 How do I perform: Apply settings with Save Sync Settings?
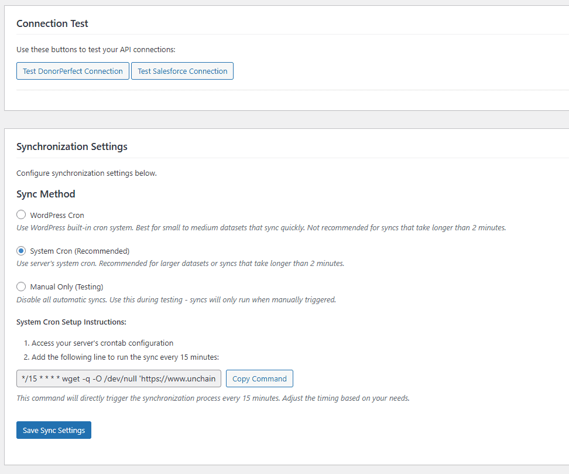[53, 429]
